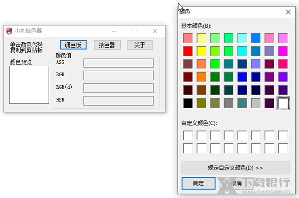The image size is (299, 198).
Task: Select the brown swatch in fifth row
Action: [201, 90]
